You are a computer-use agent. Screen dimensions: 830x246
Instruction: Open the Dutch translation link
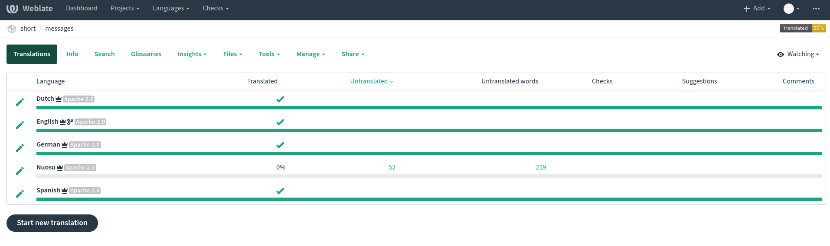[45, 99]
